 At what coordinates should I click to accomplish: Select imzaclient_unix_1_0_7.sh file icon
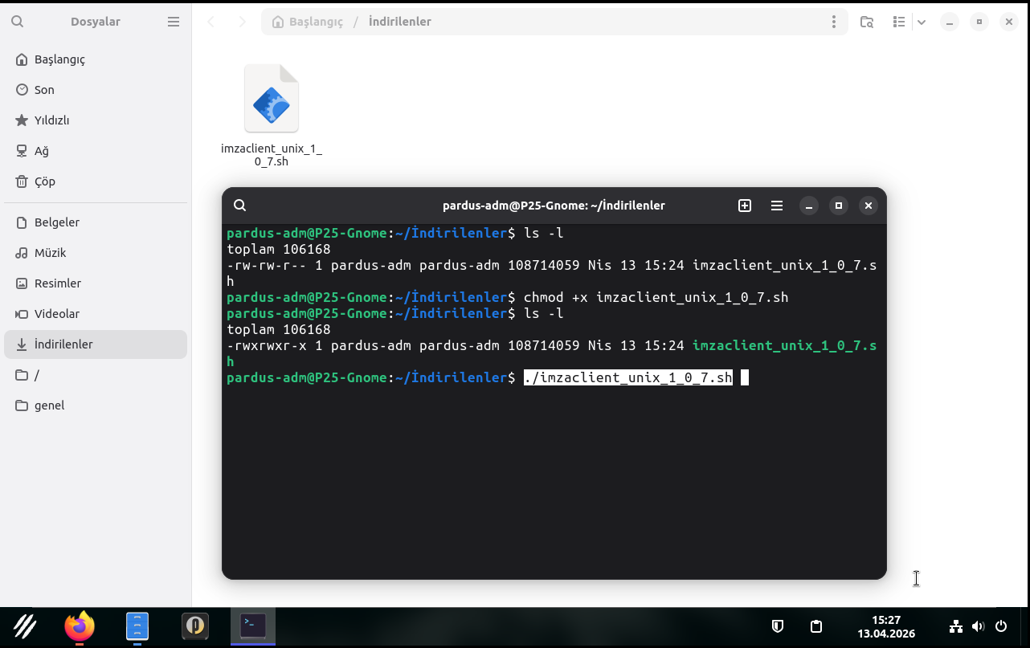point(272,99)
